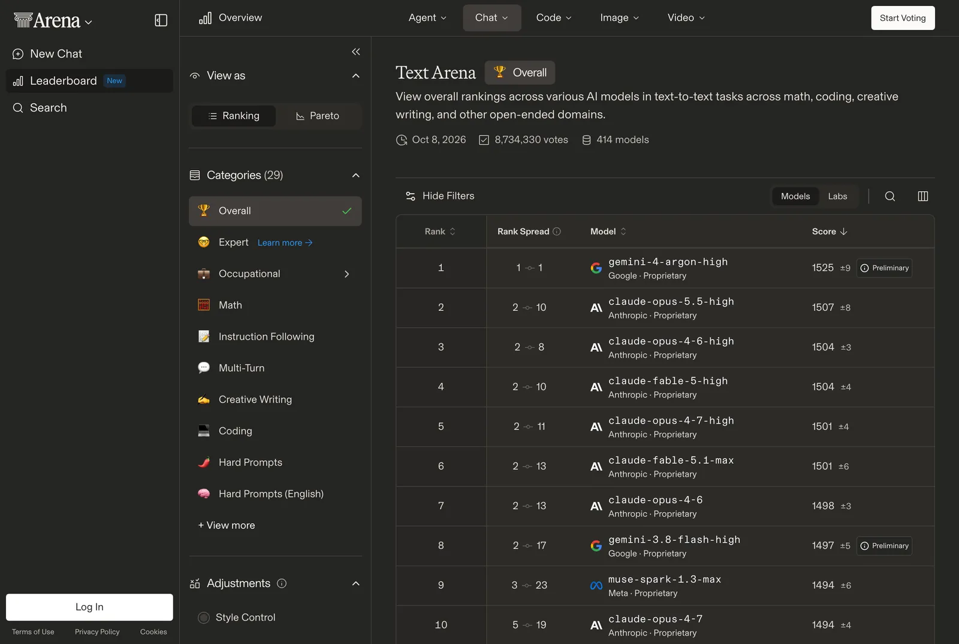The width and height of the screenshot is (959, 644).
Task: Collapse the Categories section
Action: 355,176
